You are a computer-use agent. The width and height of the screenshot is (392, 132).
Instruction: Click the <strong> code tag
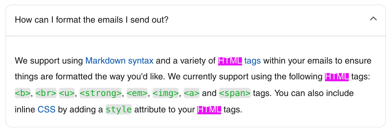coord(101,93)
